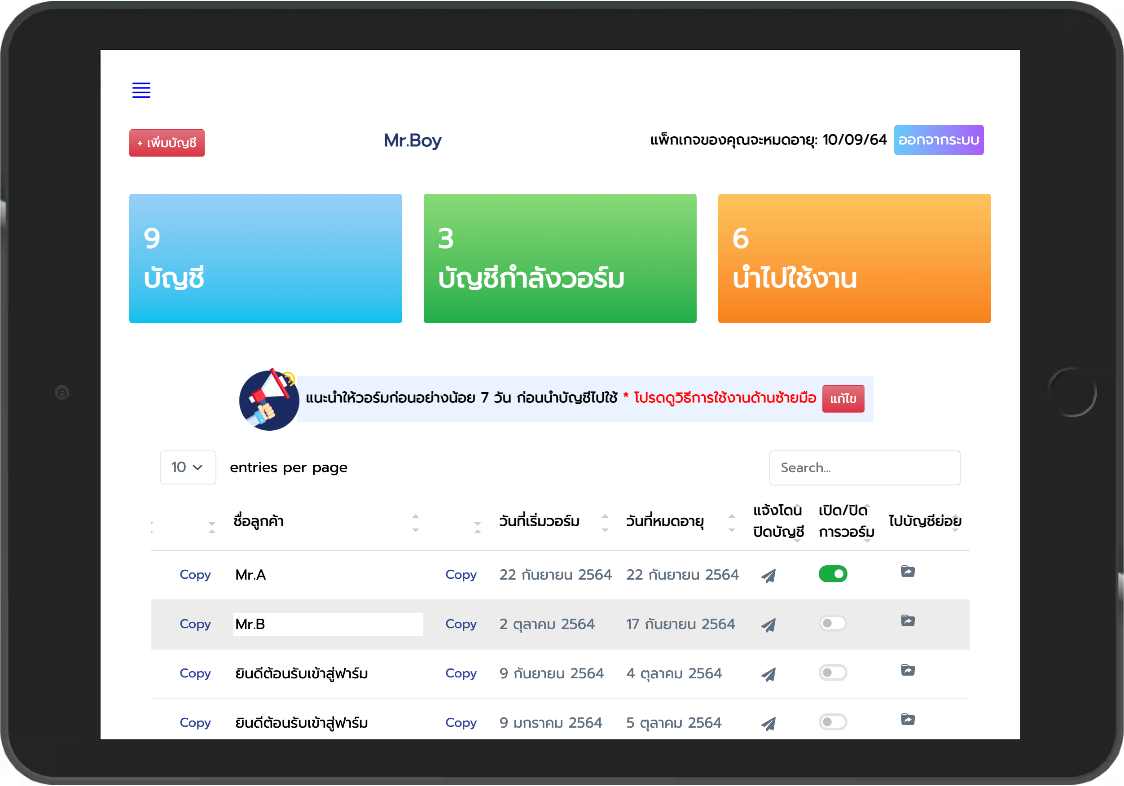Open sub-account folder icon for Mr.B
Screen dimensions: 1124x786
coord(908,620)
